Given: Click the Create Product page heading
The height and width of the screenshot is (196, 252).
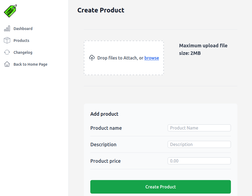Looking at the screenshot, I should [101, 10].
